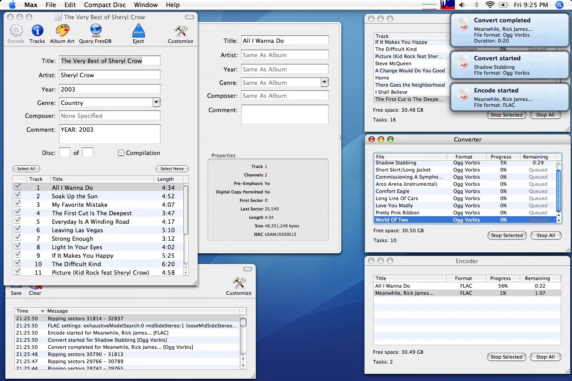Open the Edit menu
Image resolution: width=572 pixels, height=381 pixels.
point(70,5)
